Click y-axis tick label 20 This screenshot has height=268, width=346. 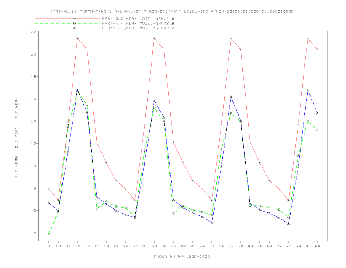[x=33, y=54]
